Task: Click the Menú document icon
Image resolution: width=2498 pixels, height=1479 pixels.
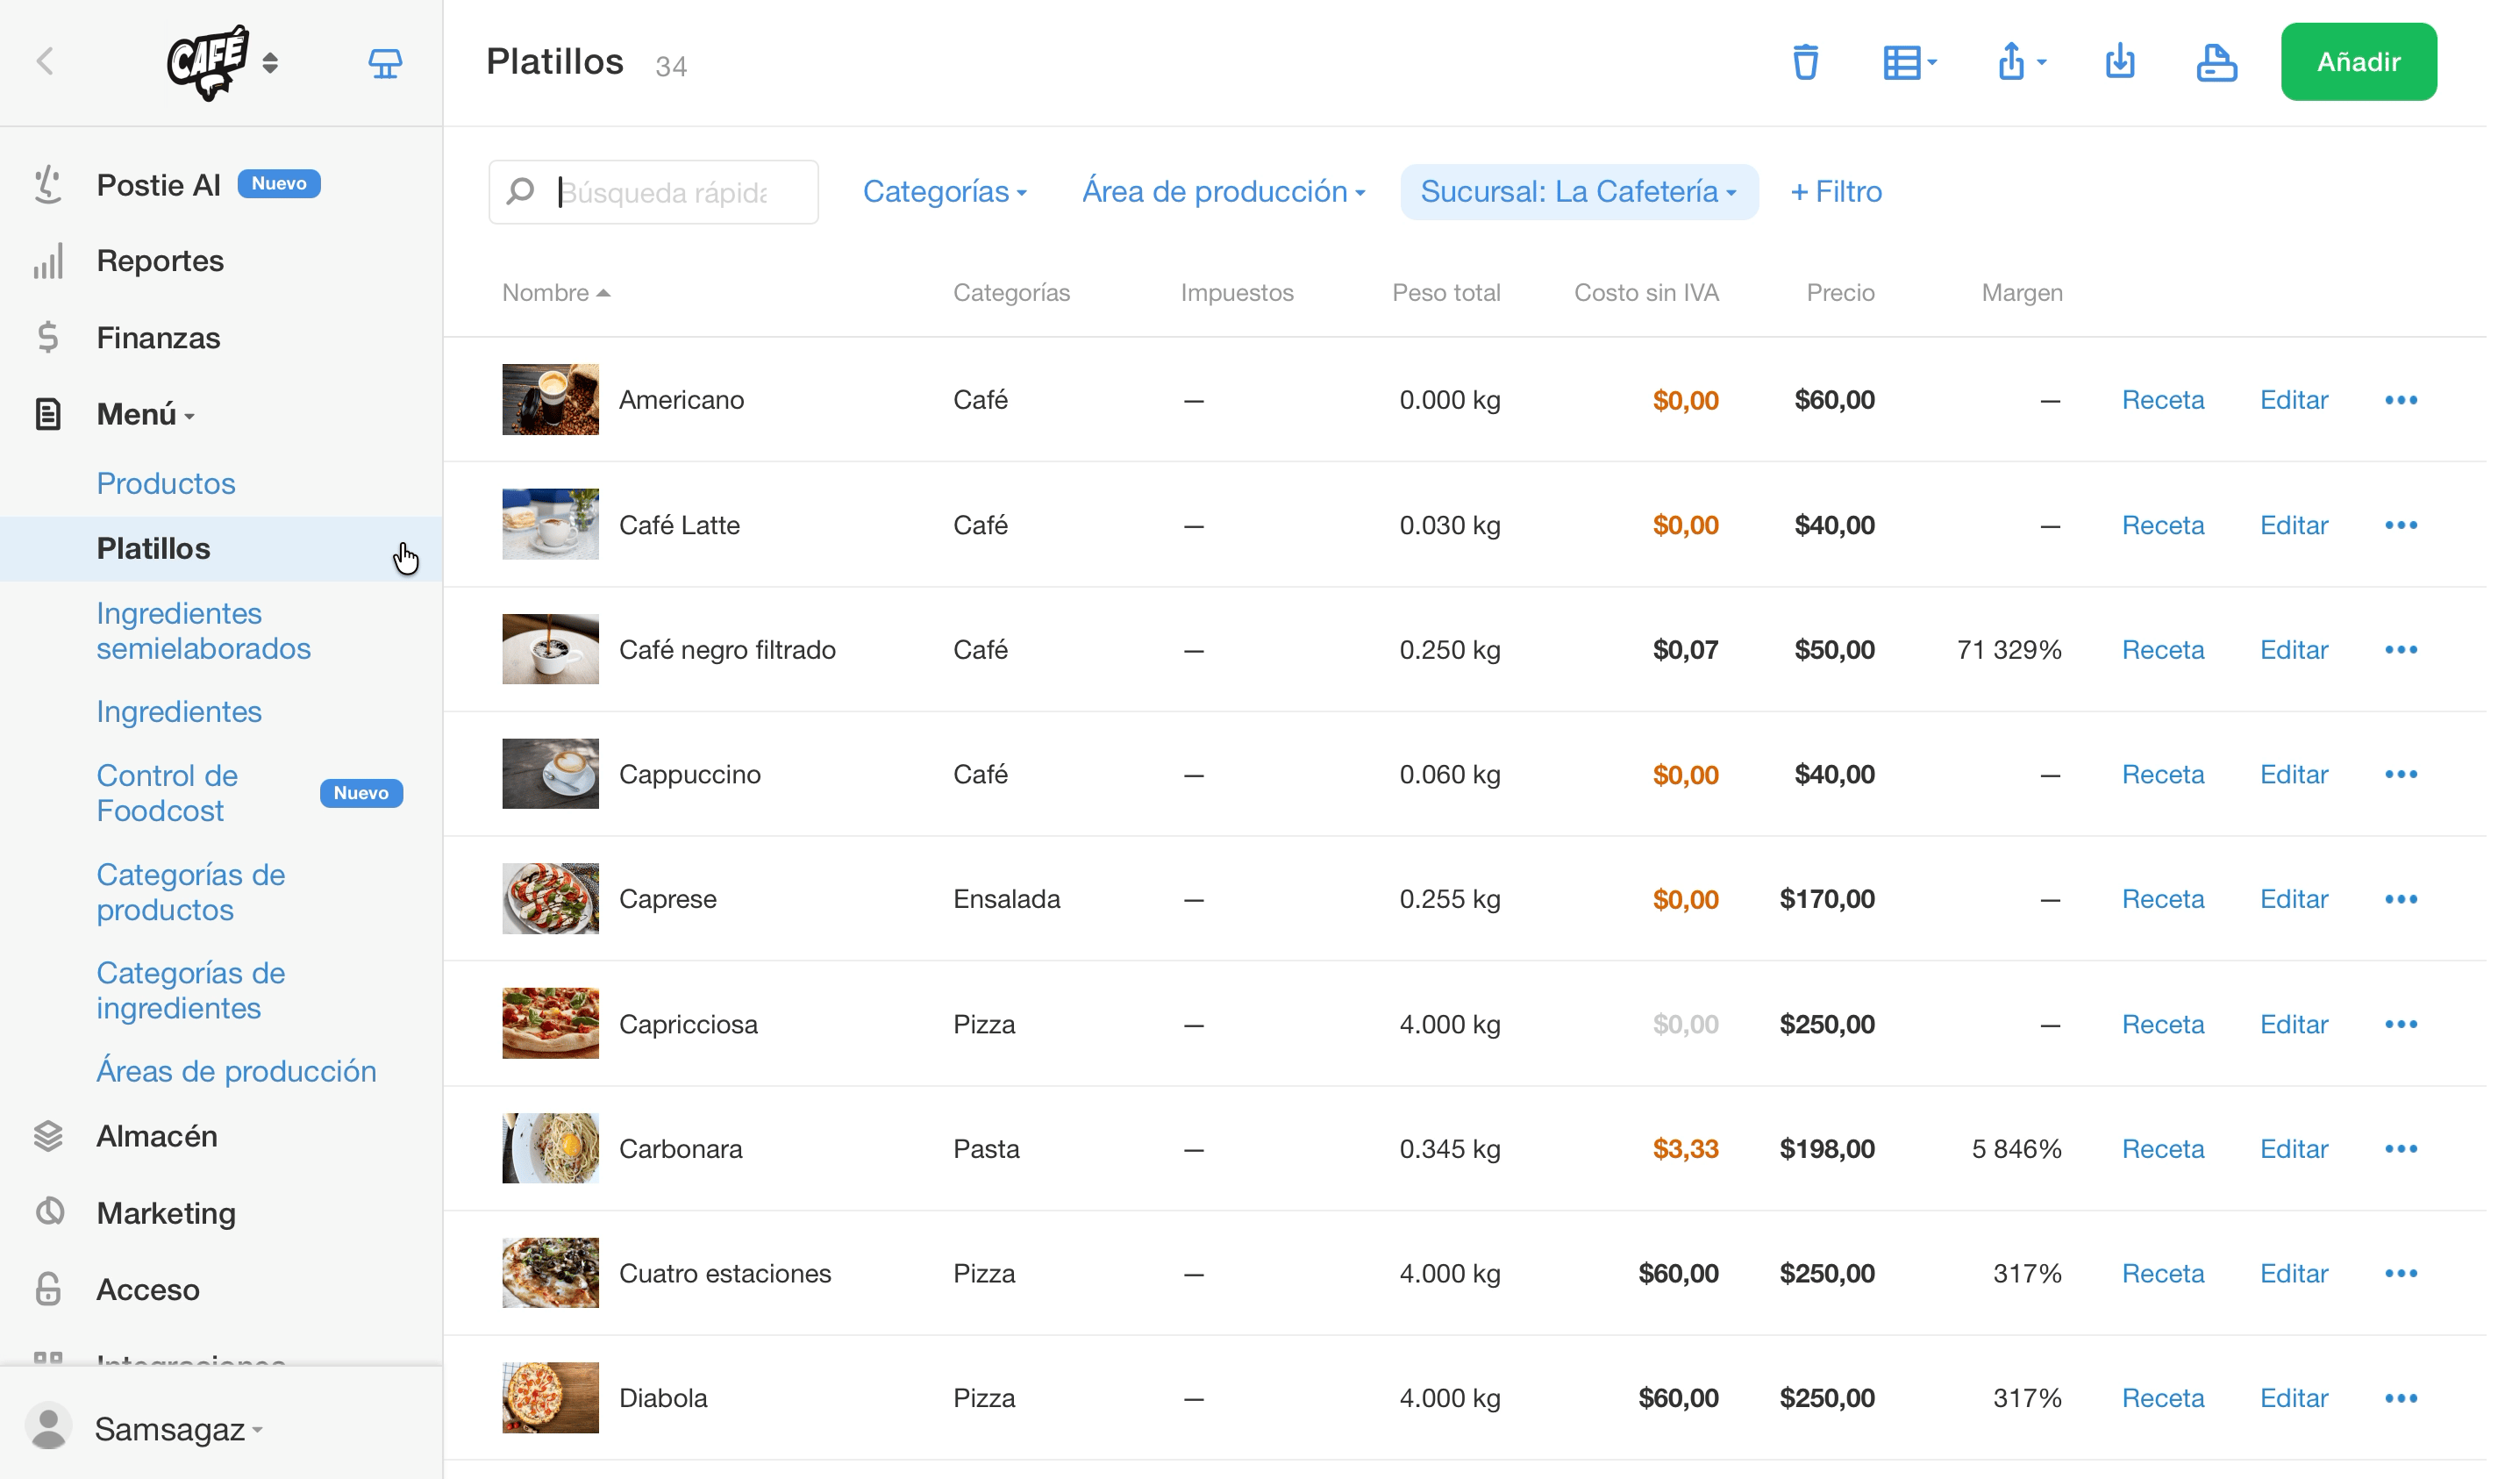Action: [48, 413]
